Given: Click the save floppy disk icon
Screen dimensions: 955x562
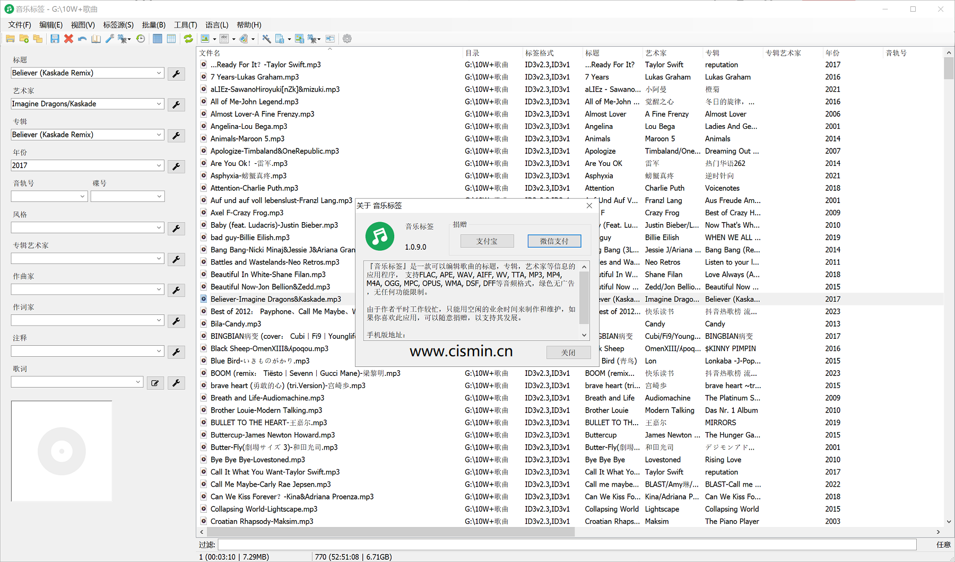Looking at the screenshot, I should pos(55,39).
